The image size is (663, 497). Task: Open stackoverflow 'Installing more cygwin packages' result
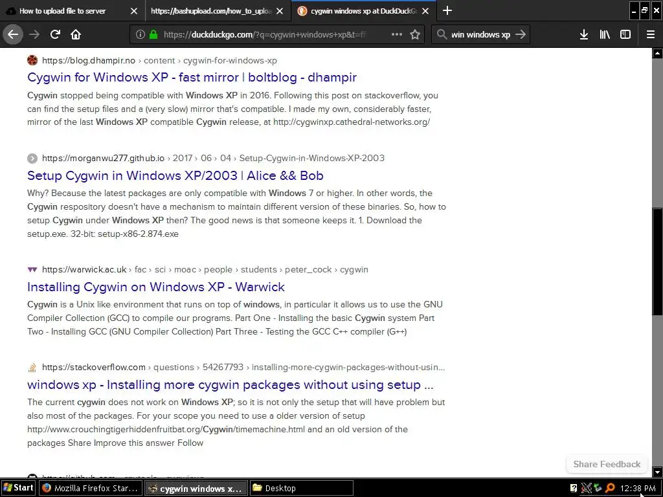(x=230, y=384)
